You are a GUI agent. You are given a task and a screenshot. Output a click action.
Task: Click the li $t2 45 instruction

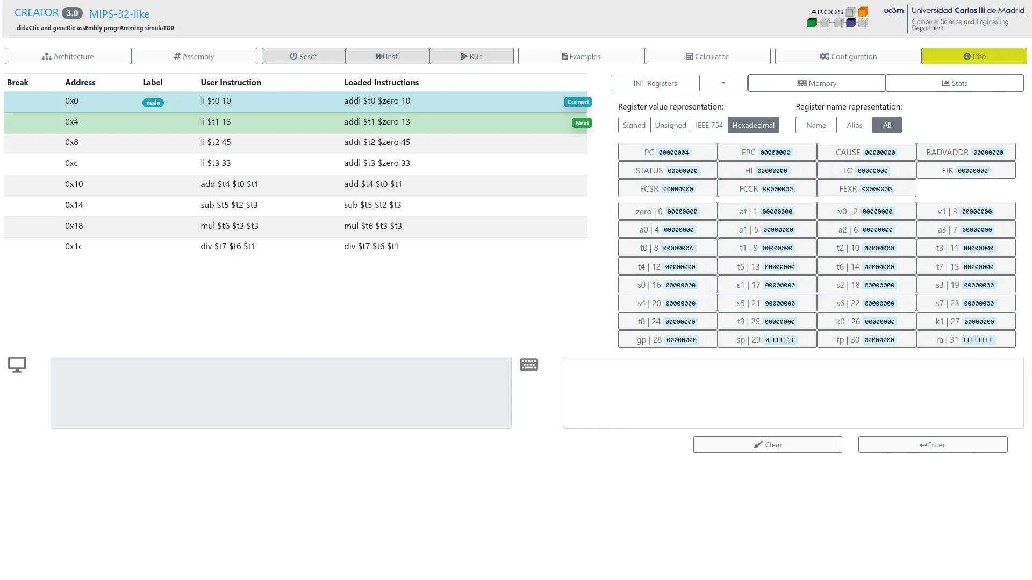tap(216, 142)
